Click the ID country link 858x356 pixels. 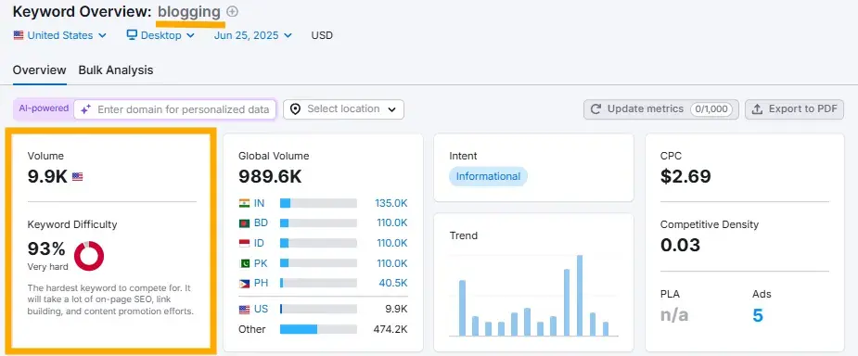[x=260, y=243]
